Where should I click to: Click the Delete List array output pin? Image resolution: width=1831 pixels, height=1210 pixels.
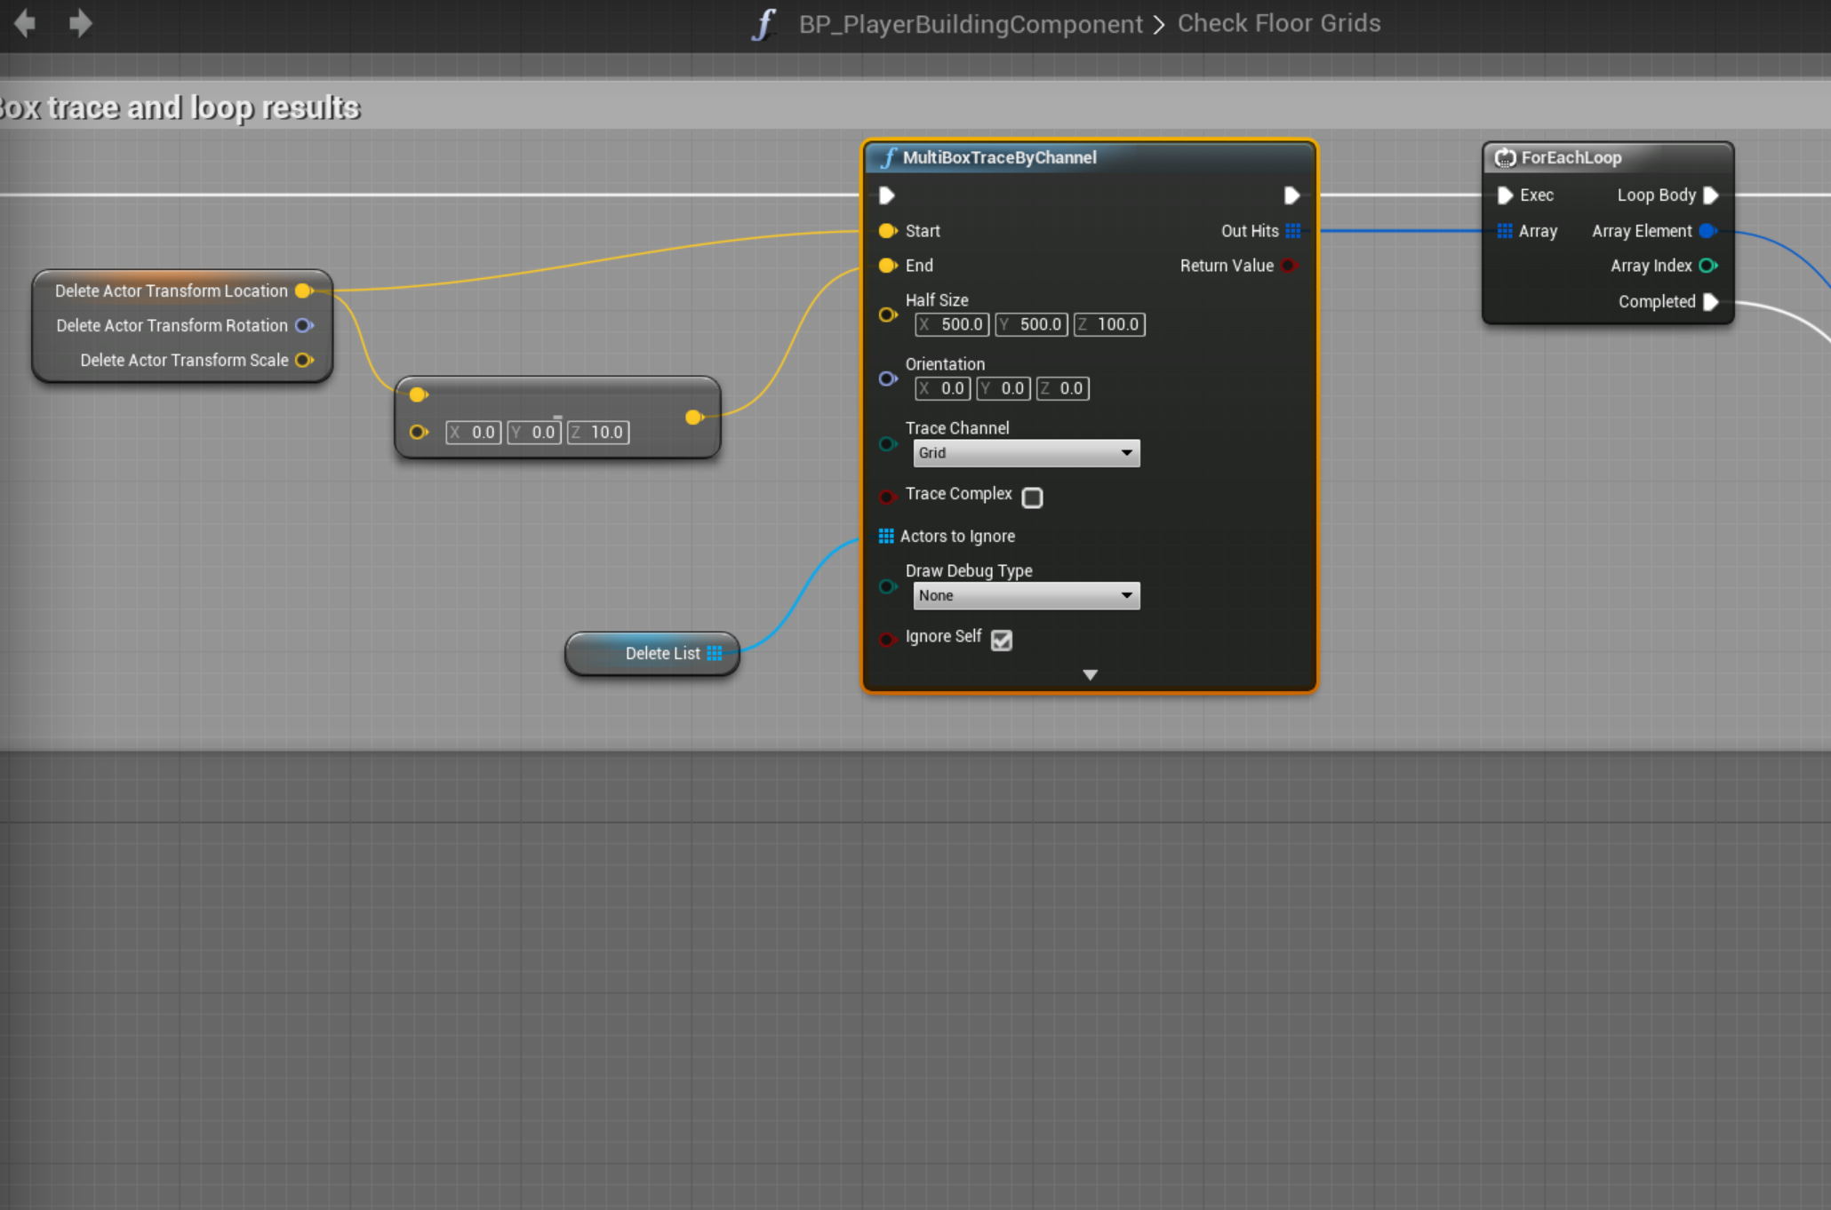pos(715,653)
